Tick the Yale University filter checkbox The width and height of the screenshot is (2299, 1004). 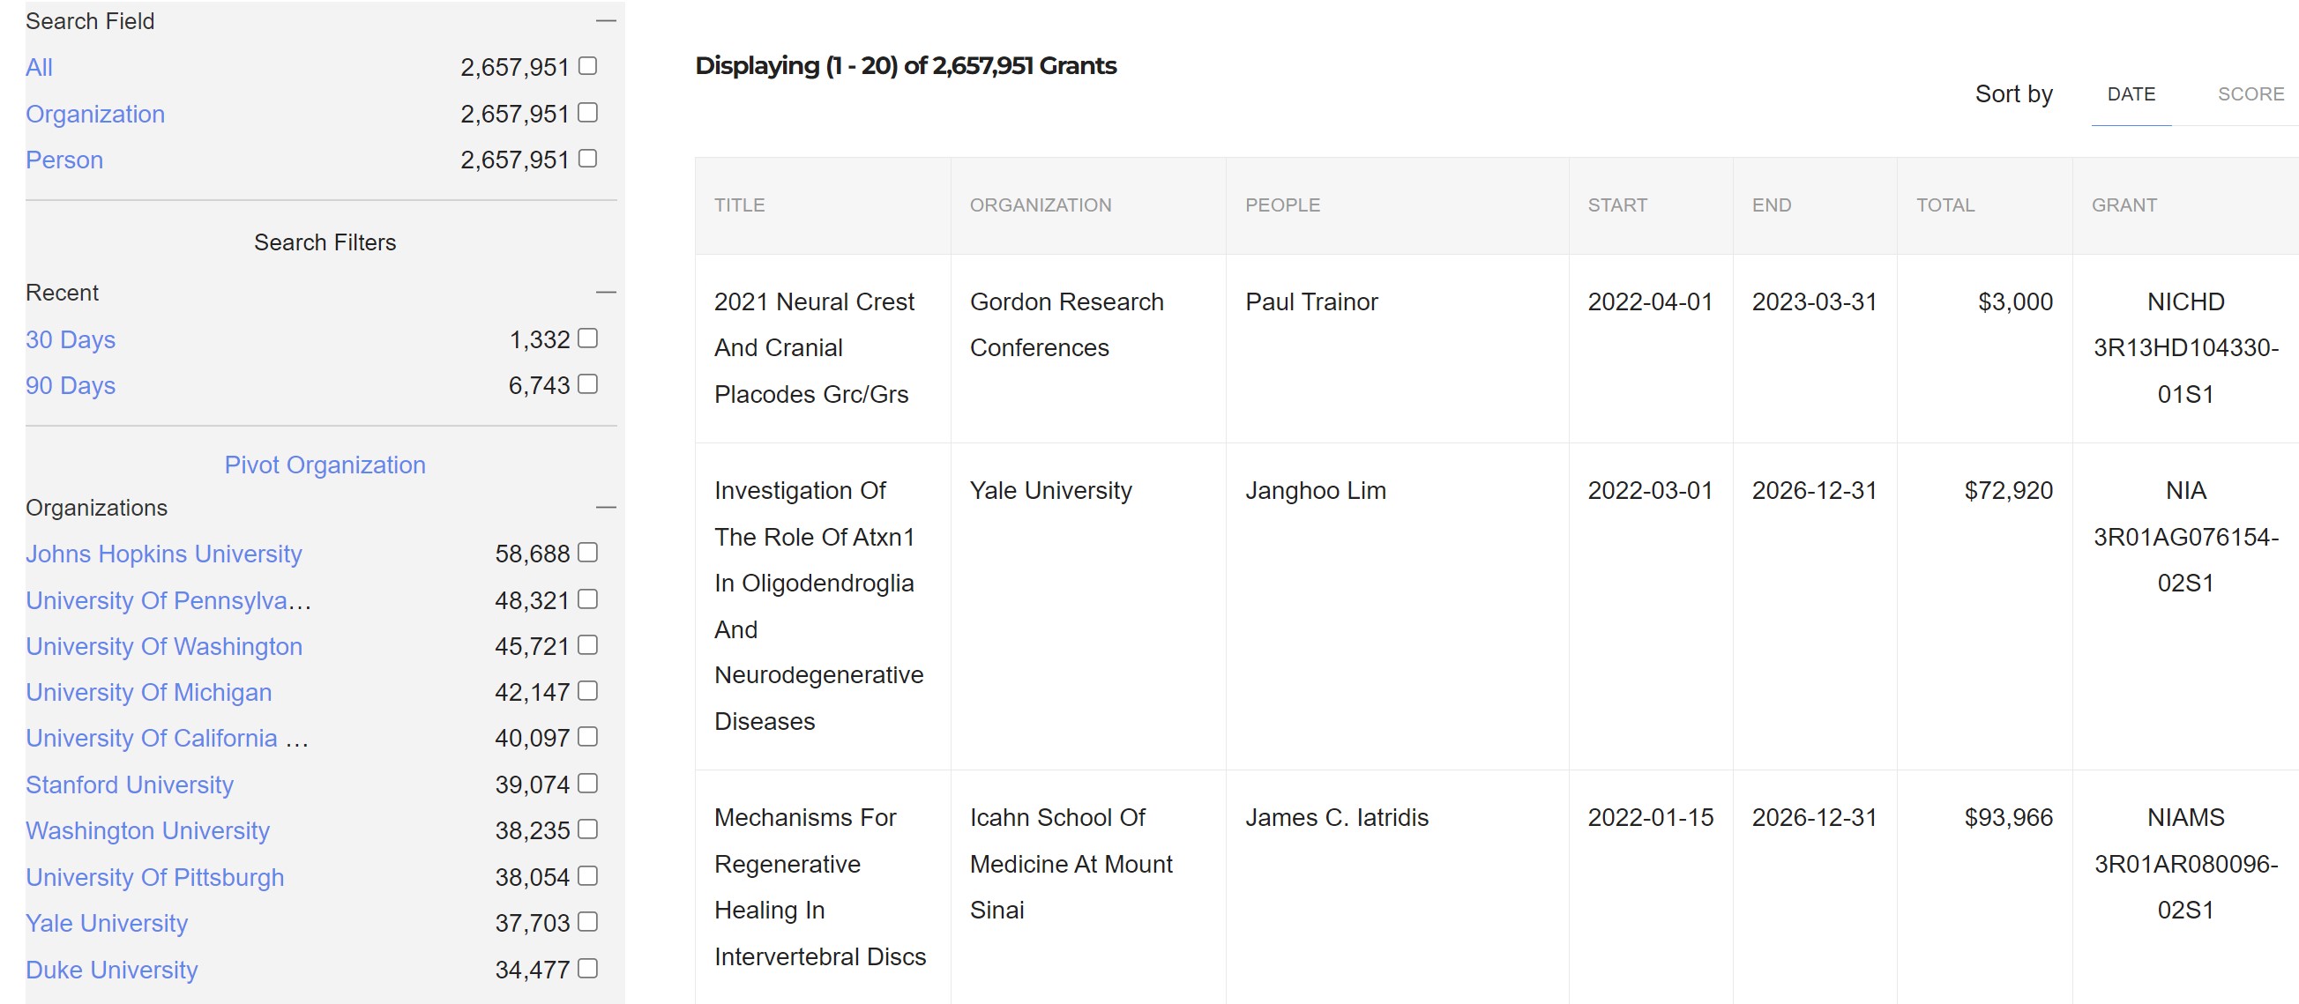587,921
